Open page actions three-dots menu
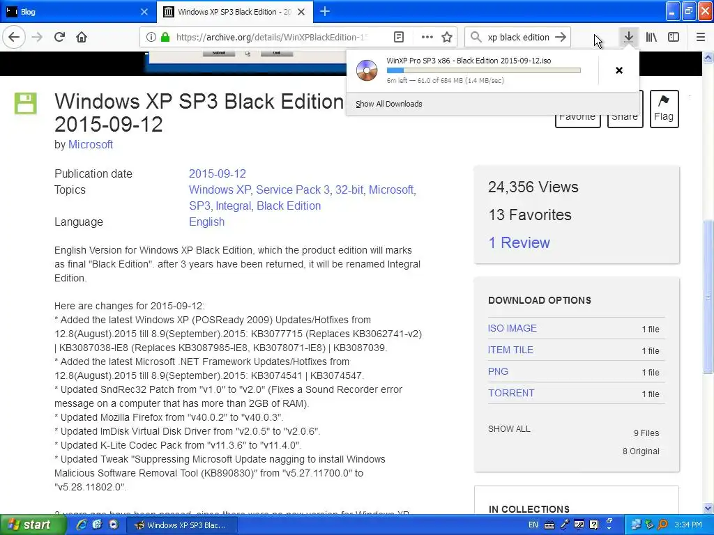The height and width of the screenshot is (535, 714). [427, 38]
